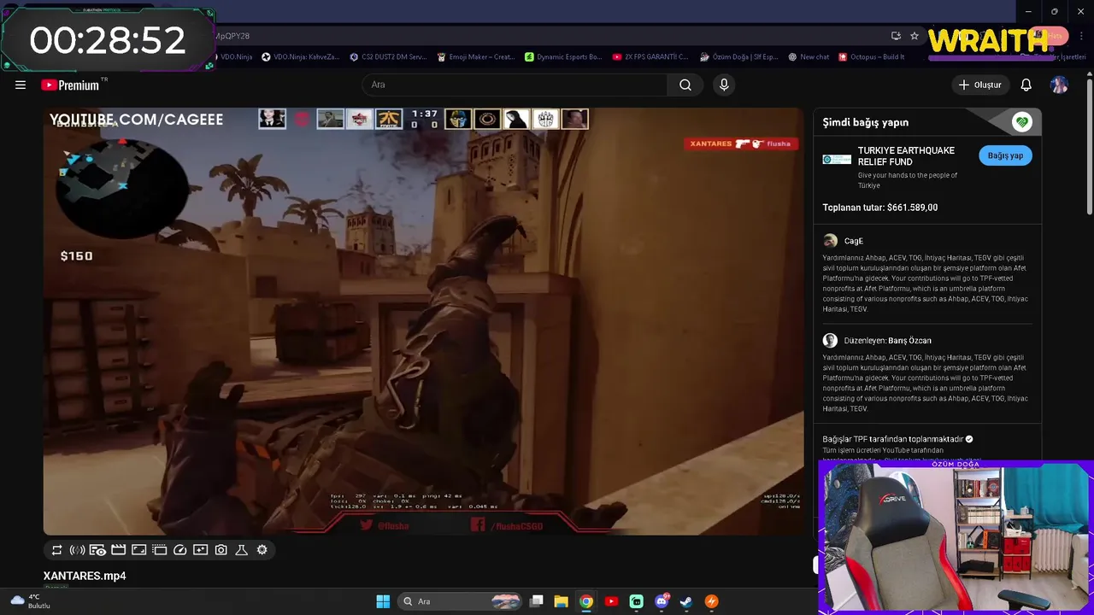Click the Şimdi bağış yapın heading

[x=865, y=122]
